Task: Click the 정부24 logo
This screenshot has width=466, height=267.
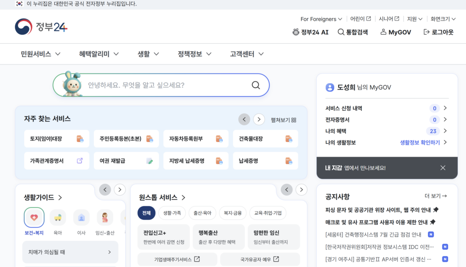Action: coord(41,27)
